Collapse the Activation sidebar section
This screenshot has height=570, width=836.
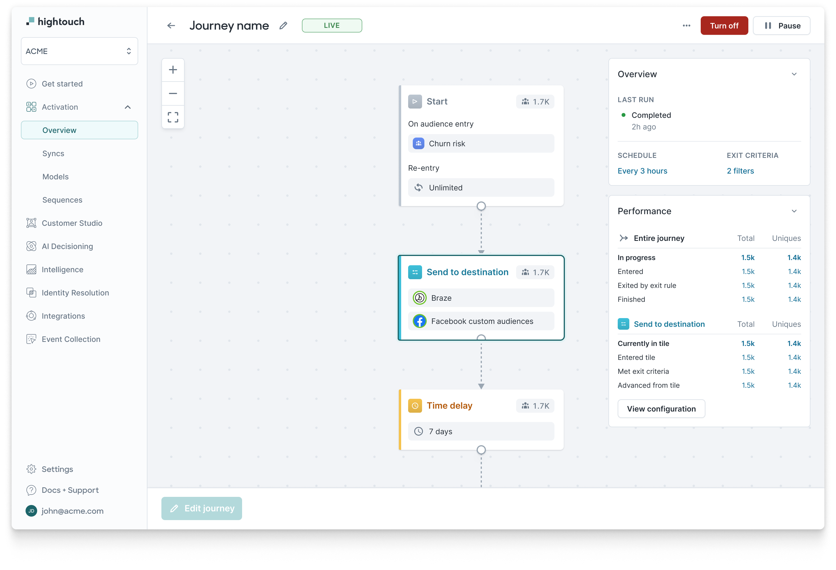click(128, 107)
